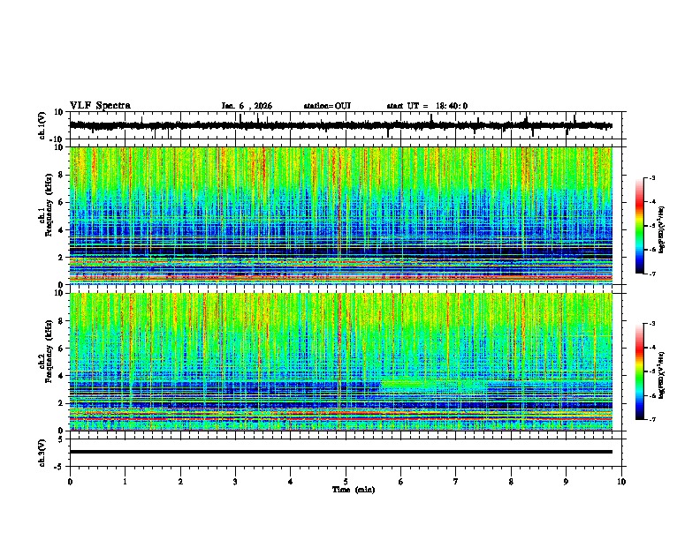
Task: Click the "8" minute tick on time axis
Action: pyautogui.click(x=511, y=482)
